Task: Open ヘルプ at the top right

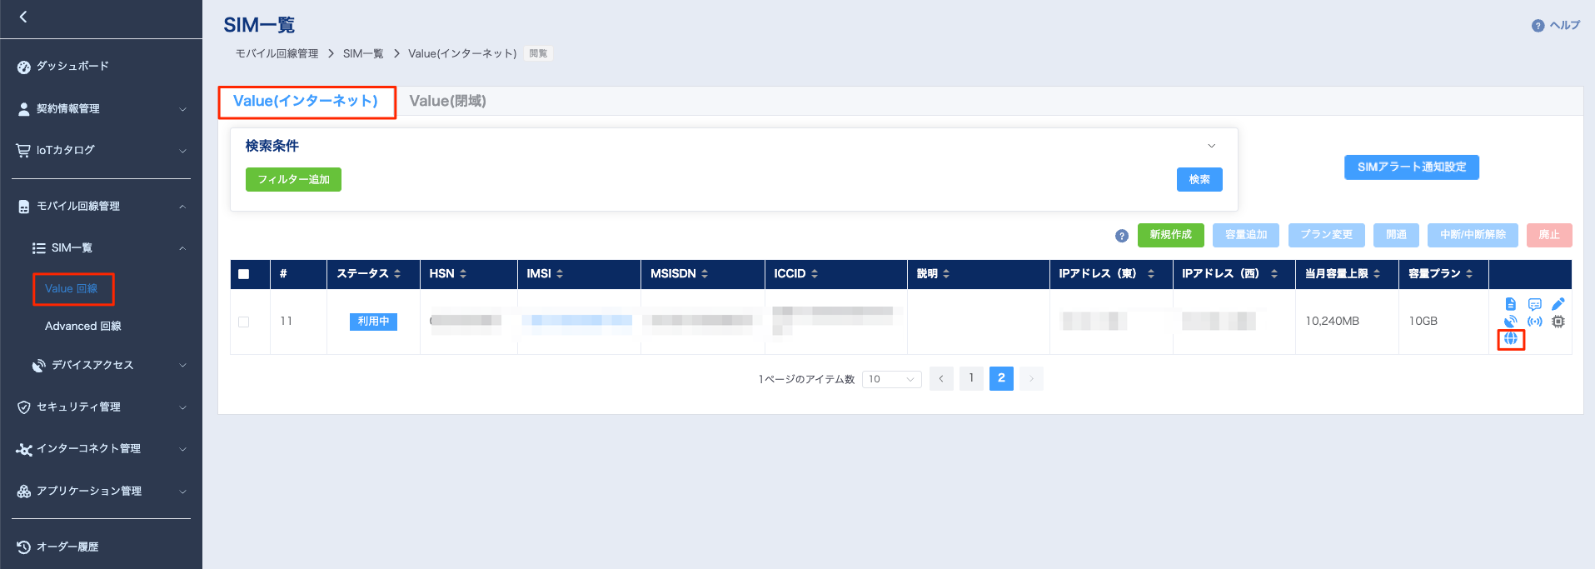Action: click(x=1556, y=25)
